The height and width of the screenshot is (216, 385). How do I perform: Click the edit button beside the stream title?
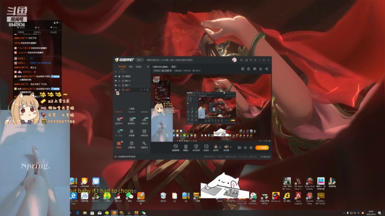tap(174, 67)
